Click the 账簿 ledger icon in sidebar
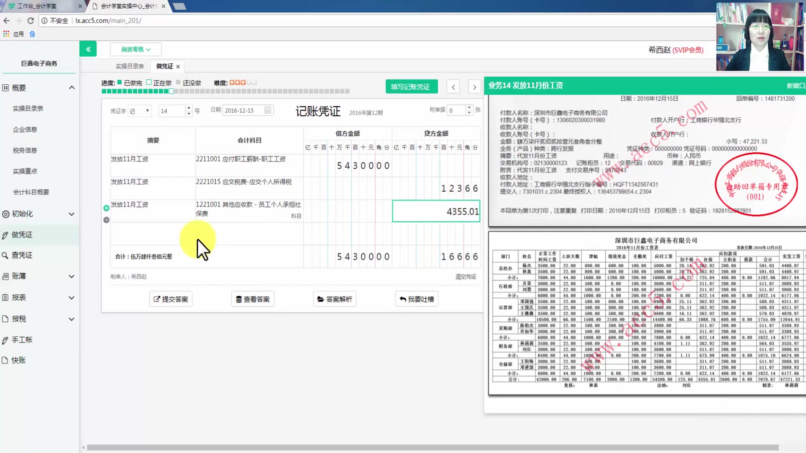 pyautogui.click(x=5, y=276)
